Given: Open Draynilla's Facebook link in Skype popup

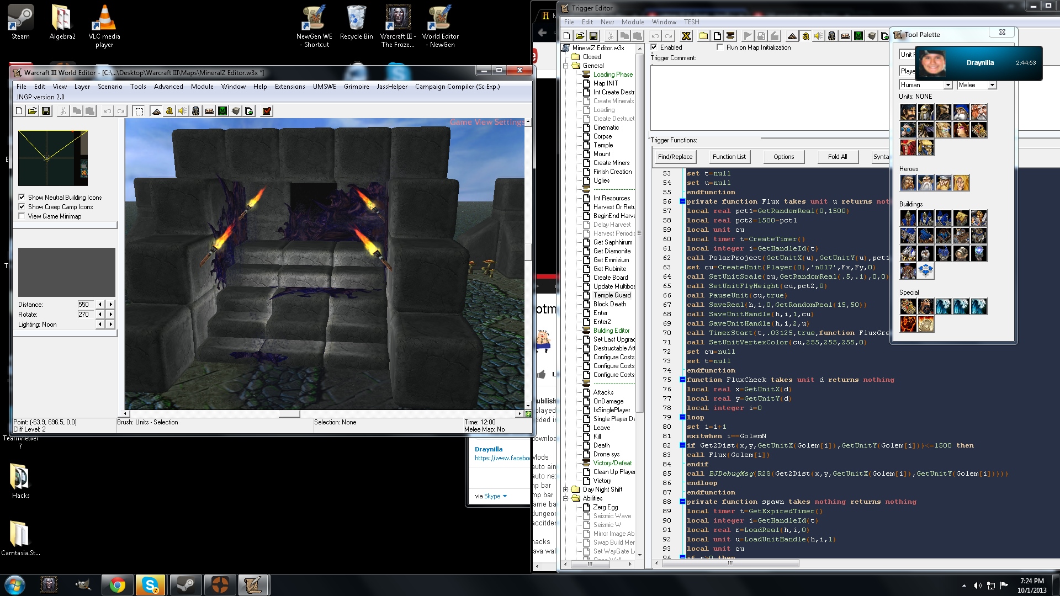Looking at the screenshot, I should pos(502,458).
